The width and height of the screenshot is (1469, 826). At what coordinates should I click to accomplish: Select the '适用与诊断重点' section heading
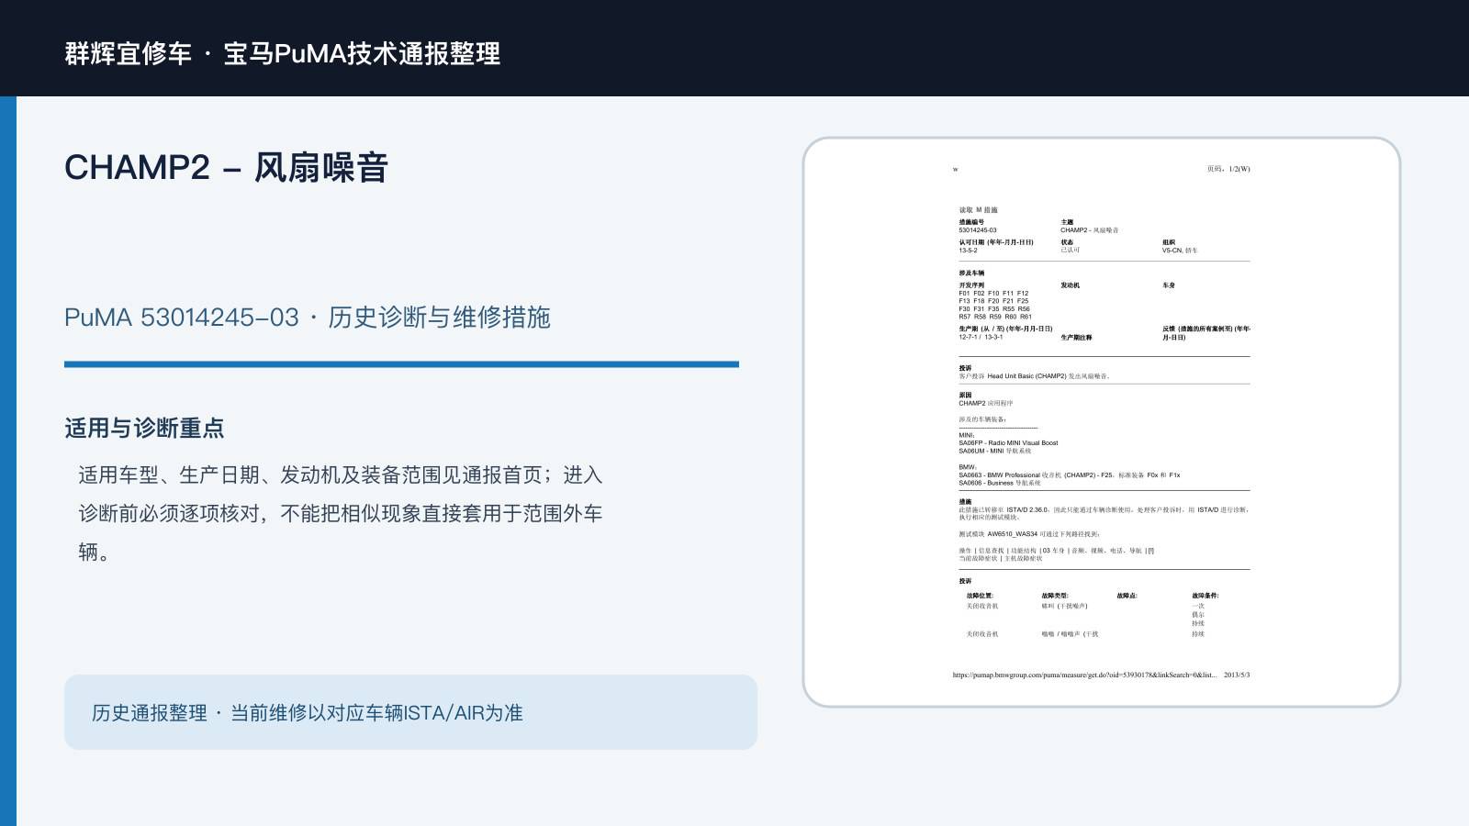pyautogui.click(x=144, y=428)
